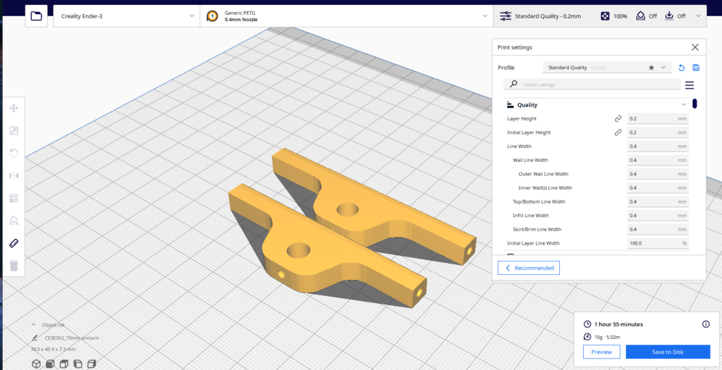Open file using the folder icon
The width and height of the screenshot is (722, 370).
[x=37, y=16]
